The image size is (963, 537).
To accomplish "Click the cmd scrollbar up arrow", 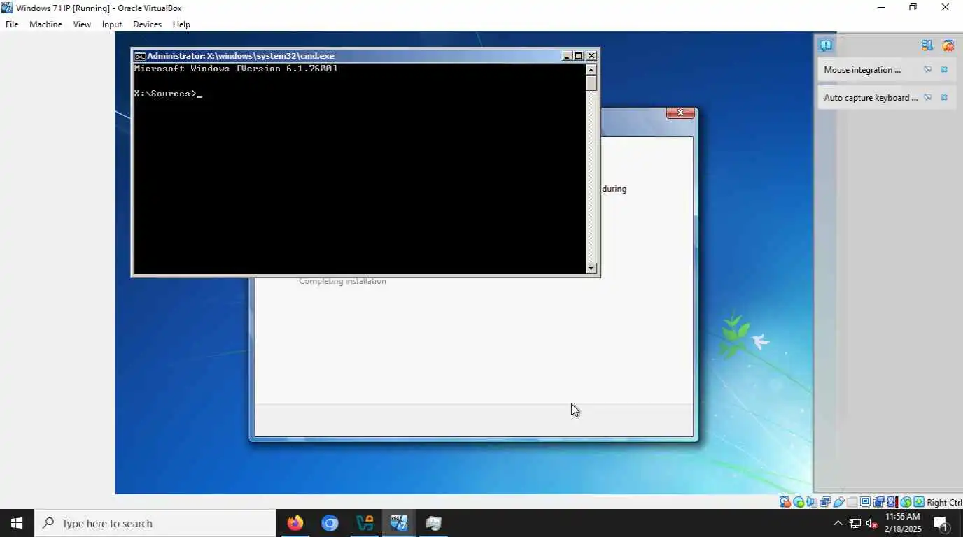I will (x=591, y=69).
